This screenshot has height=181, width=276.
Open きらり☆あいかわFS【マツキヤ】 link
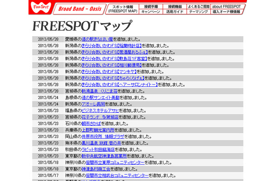point(109,71)
